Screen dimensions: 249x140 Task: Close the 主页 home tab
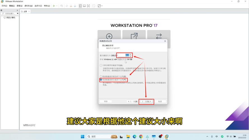pyautogui.click(x=29, y=11)
